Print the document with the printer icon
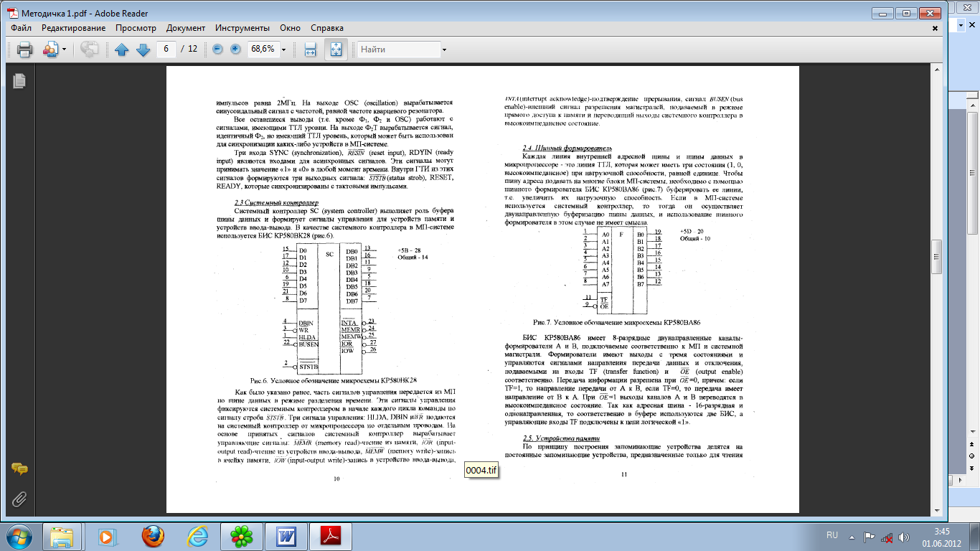This screenshot has height=551, width=980. tap(24, 50)
